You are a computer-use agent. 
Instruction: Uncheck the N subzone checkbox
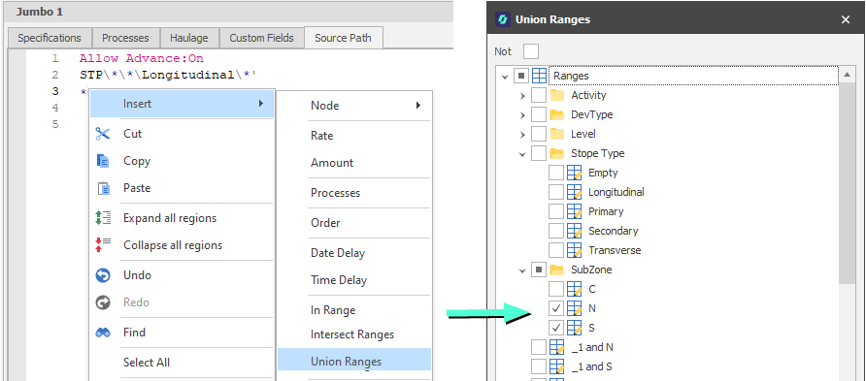(x=556, y=308)
